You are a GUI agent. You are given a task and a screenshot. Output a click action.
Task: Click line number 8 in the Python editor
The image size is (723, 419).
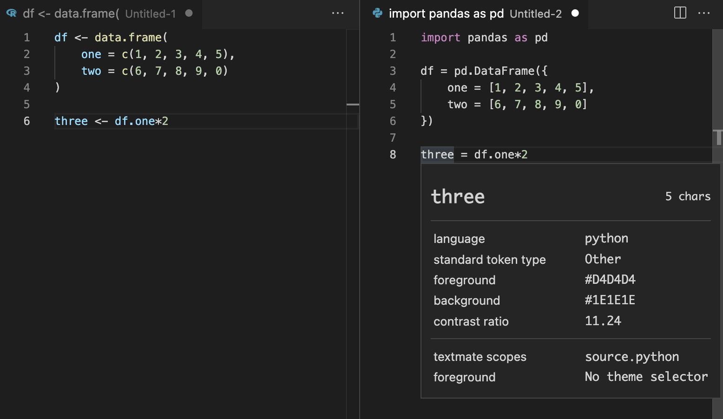point(393,155)
